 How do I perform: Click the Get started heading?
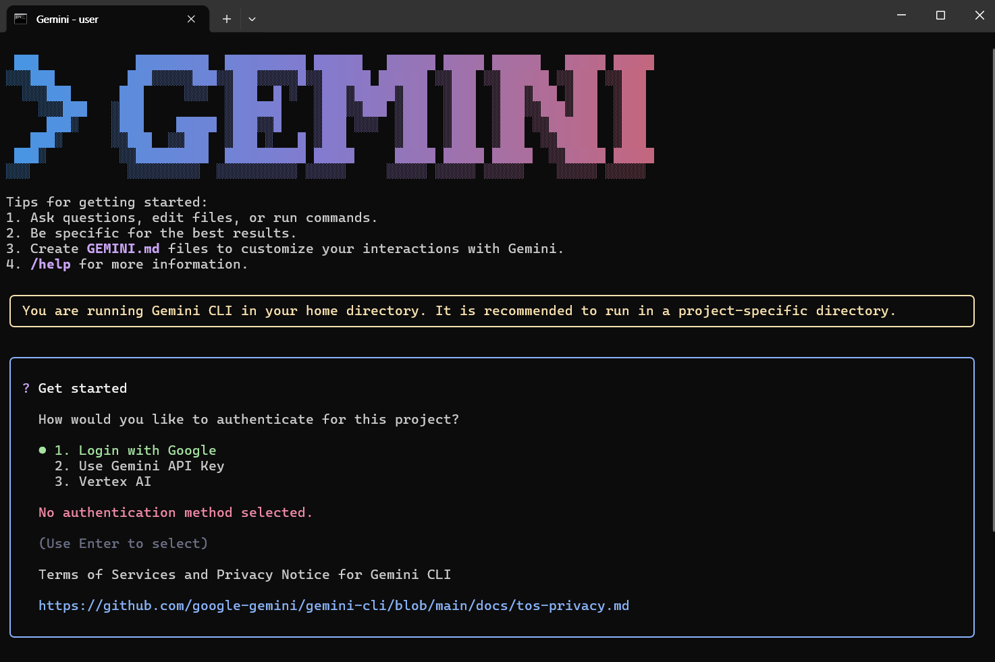tap(82, 388)
